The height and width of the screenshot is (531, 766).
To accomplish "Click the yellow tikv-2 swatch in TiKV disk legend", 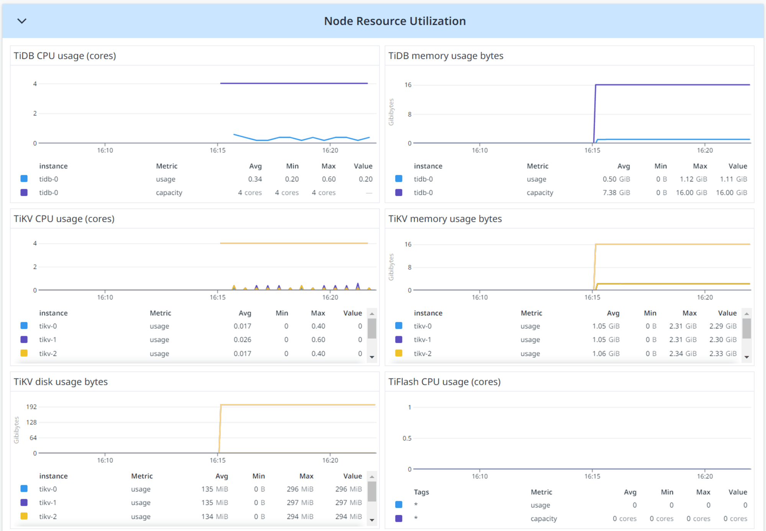I will [x=24, y=516].
